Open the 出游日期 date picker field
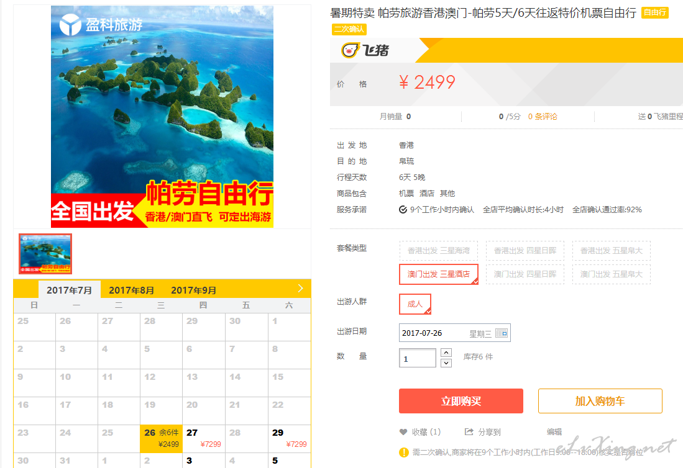The image size is (683, 468). (455, 333)
